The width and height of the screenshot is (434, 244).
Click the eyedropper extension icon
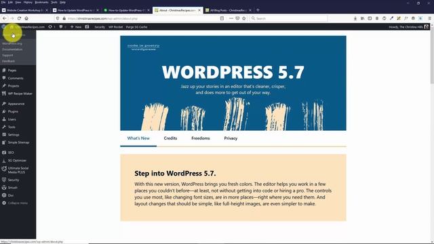(x=391, y=18)
